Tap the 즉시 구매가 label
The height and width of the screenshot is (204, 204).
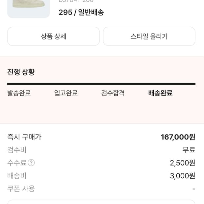click(24, 137)
